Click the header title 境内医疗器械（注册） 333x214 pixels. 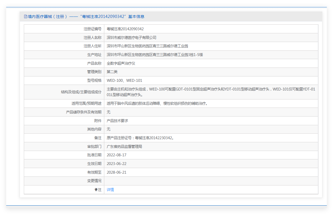[47, 17]
